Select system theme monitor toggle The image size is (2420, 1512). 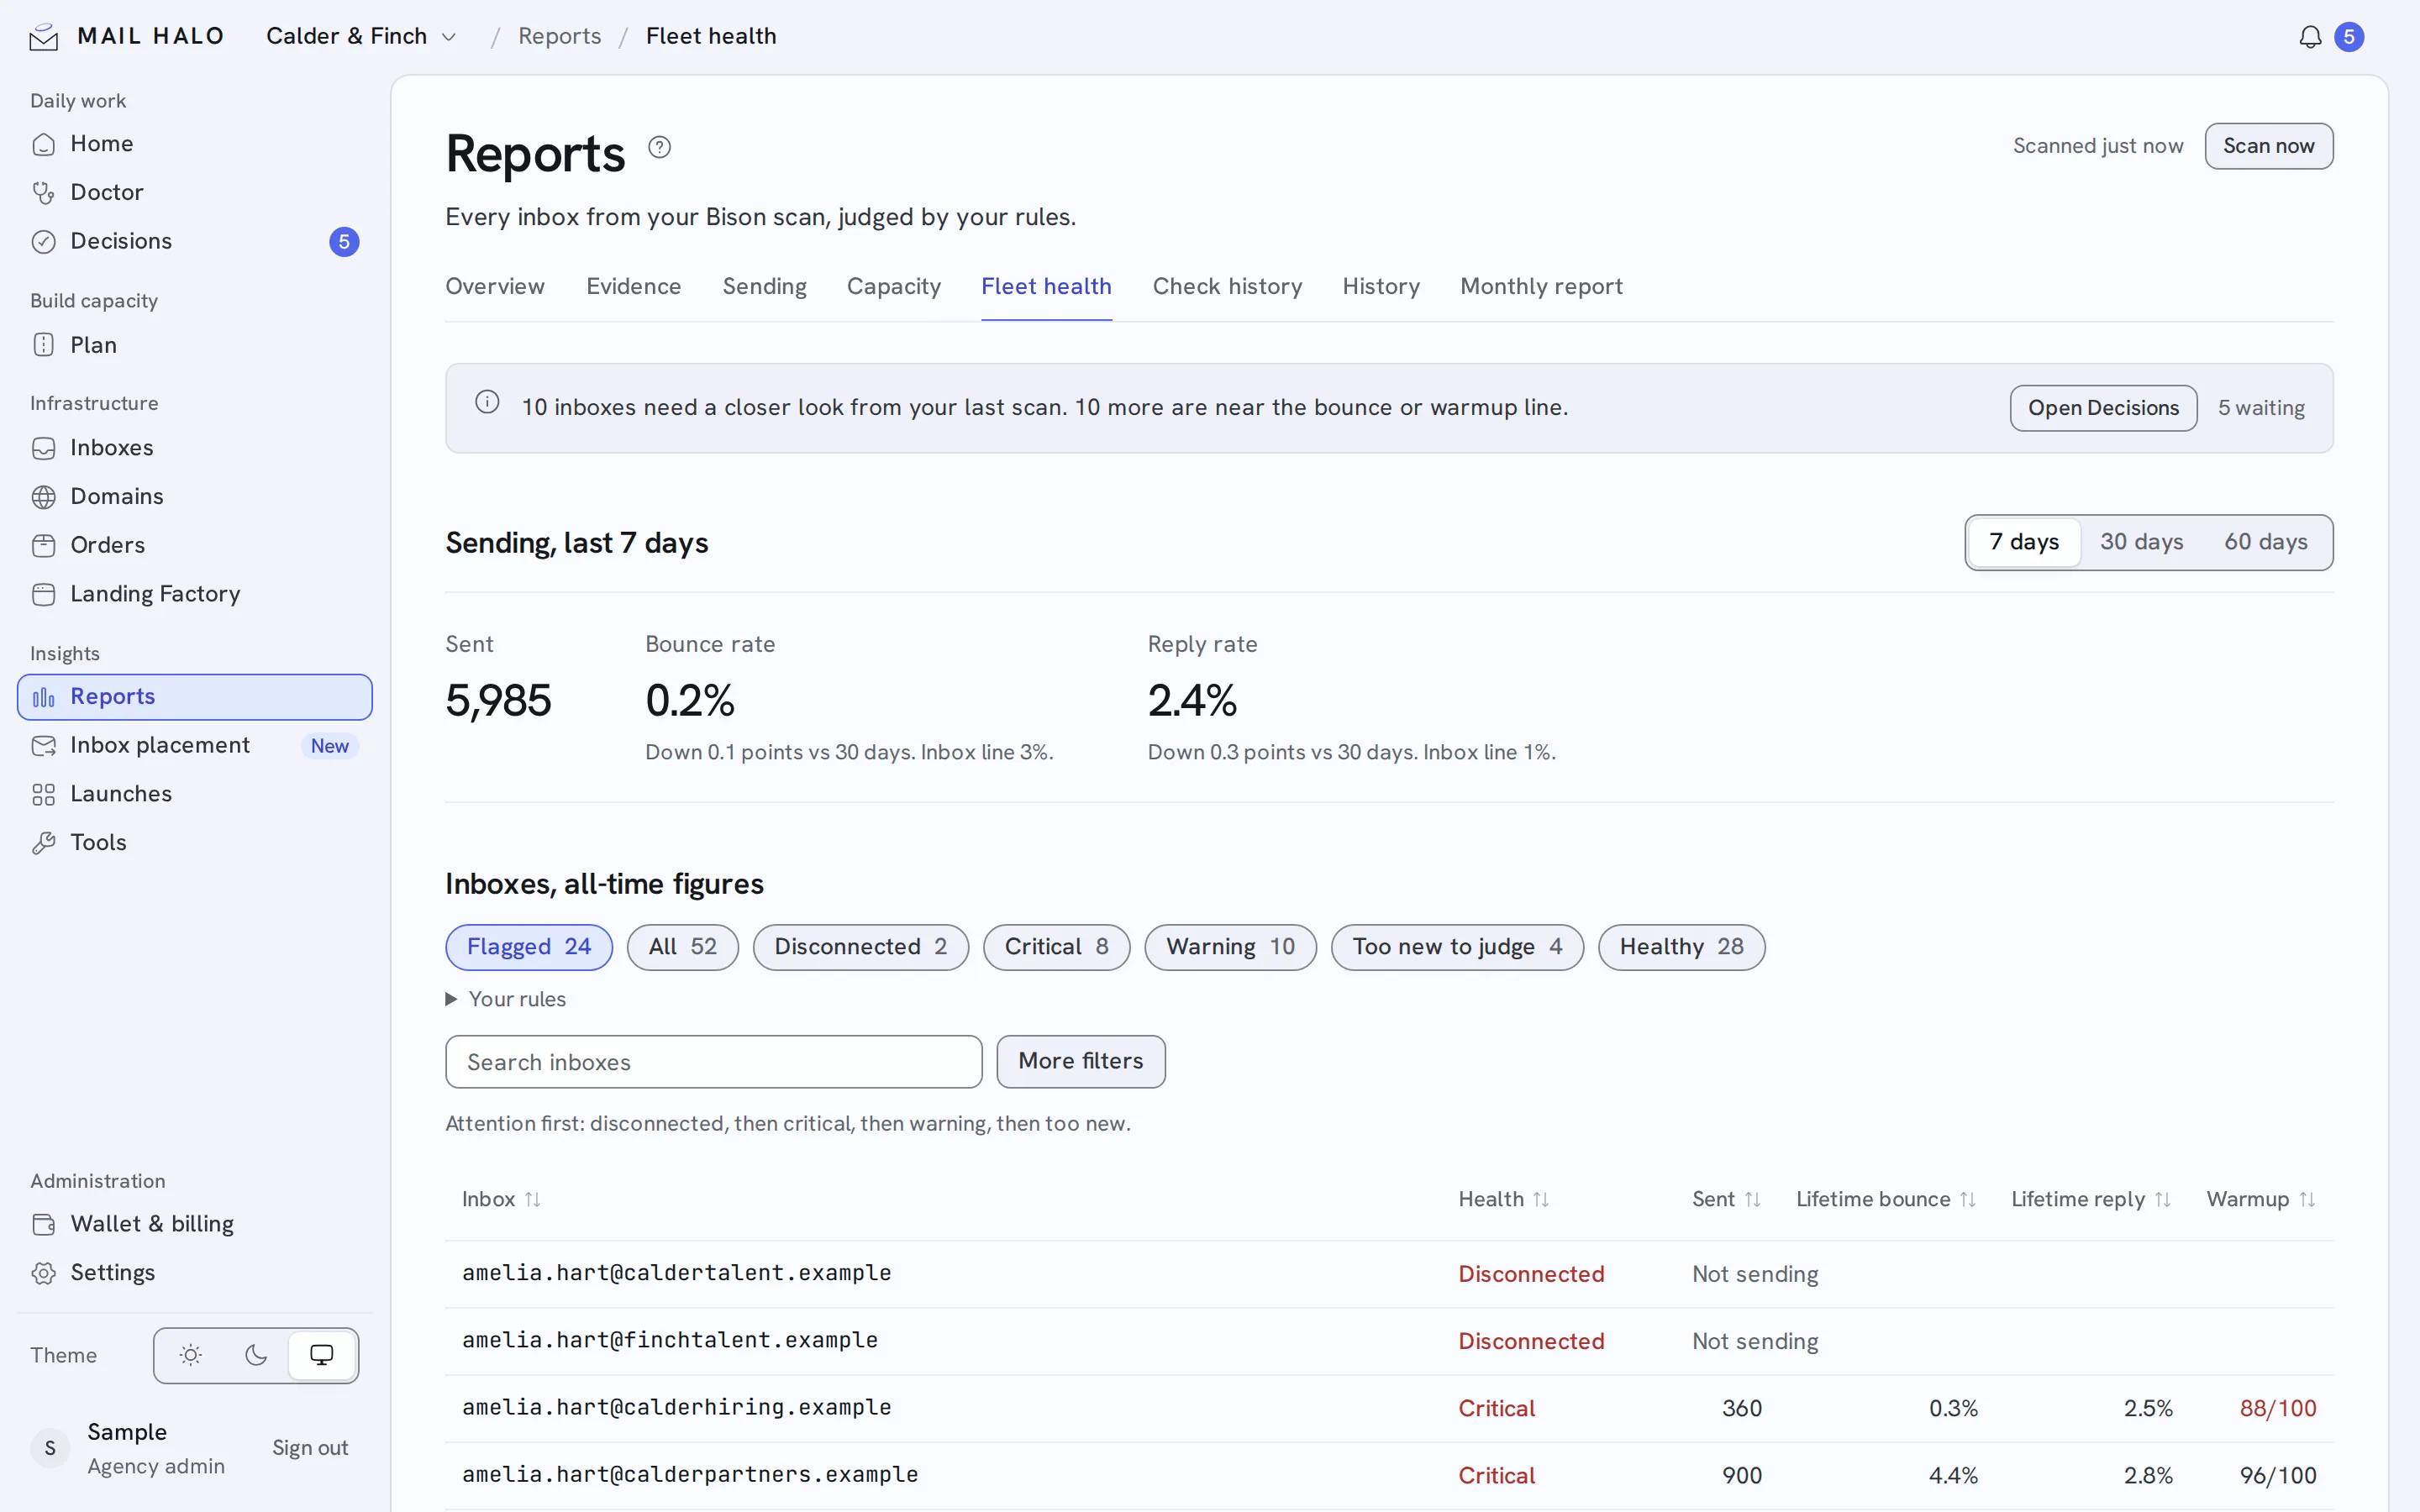tap(321, 1355)
